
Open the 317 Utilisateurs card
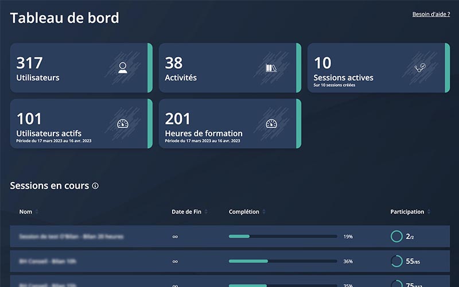point(81,68)
